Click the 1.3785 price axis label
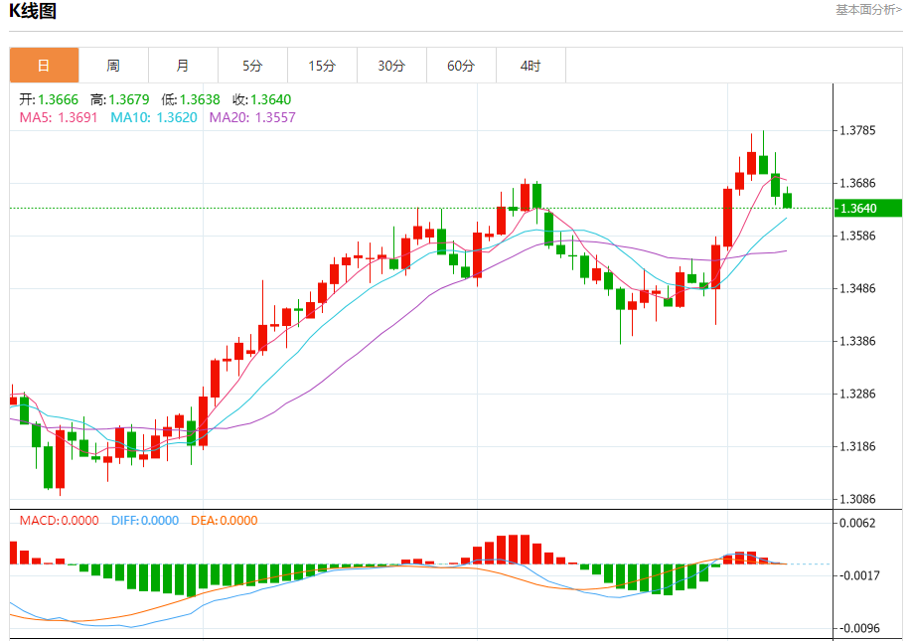Image resolution: width=911 pixels, height=641 pixels. click(857, 130)
